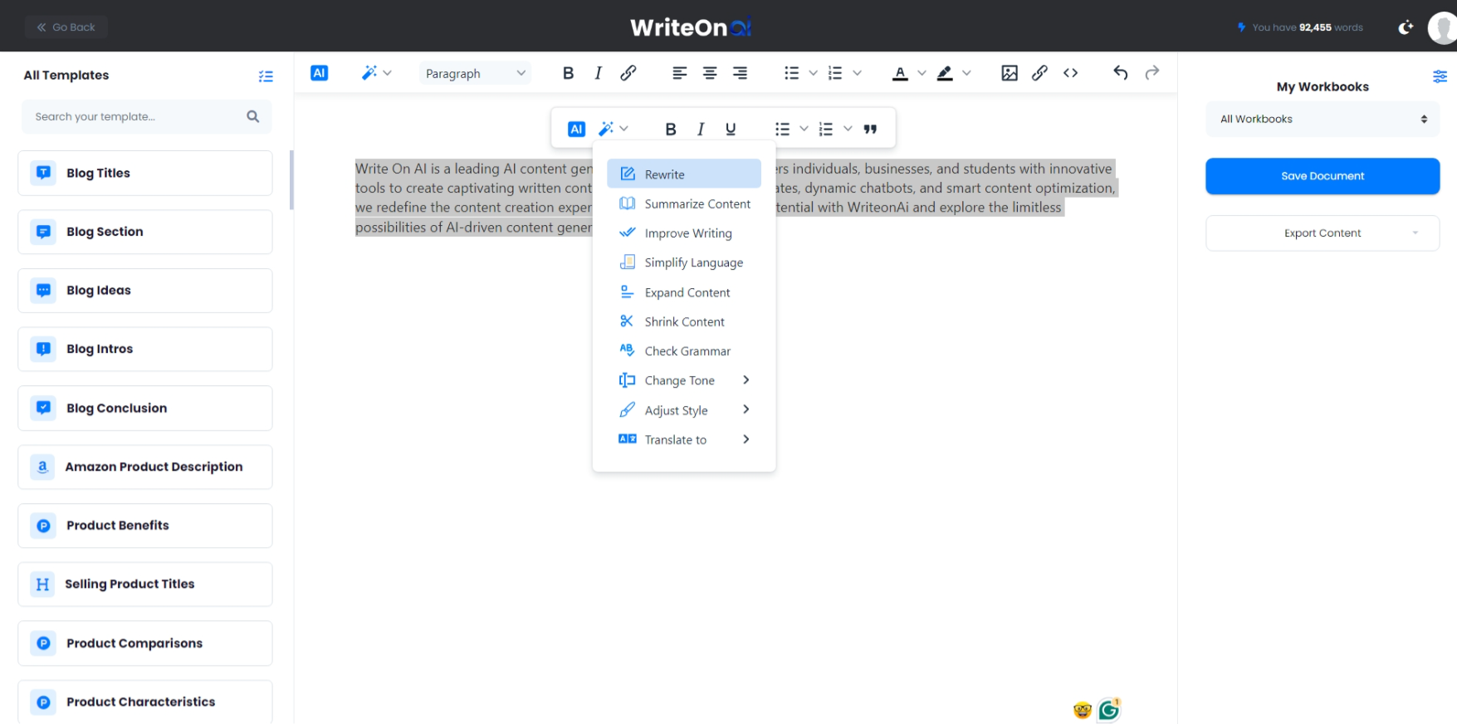
Task: Align text center
Action: (x=710, y=73)
